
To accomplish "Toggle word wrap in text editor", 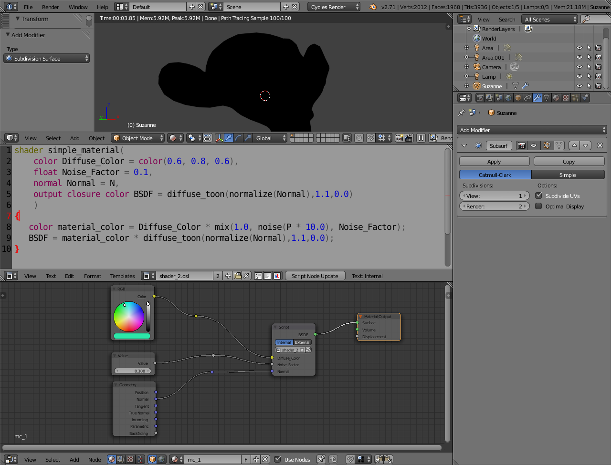I will coord(267,276).
